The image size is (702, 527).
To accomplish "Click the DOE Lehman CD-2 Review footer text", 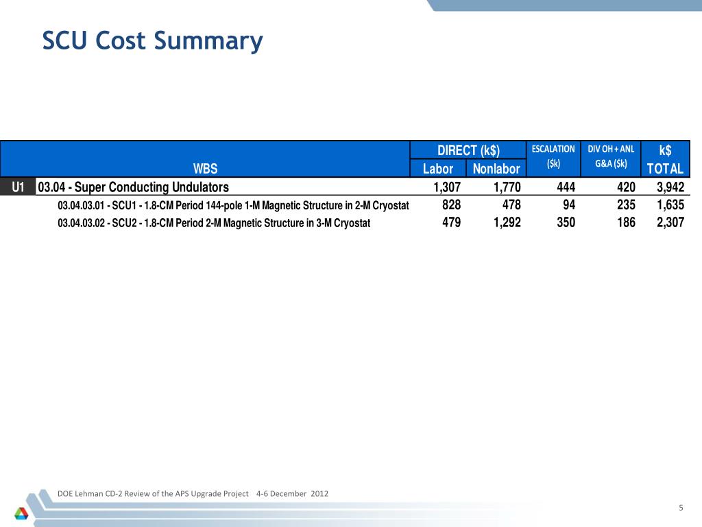I will [153, 494].
